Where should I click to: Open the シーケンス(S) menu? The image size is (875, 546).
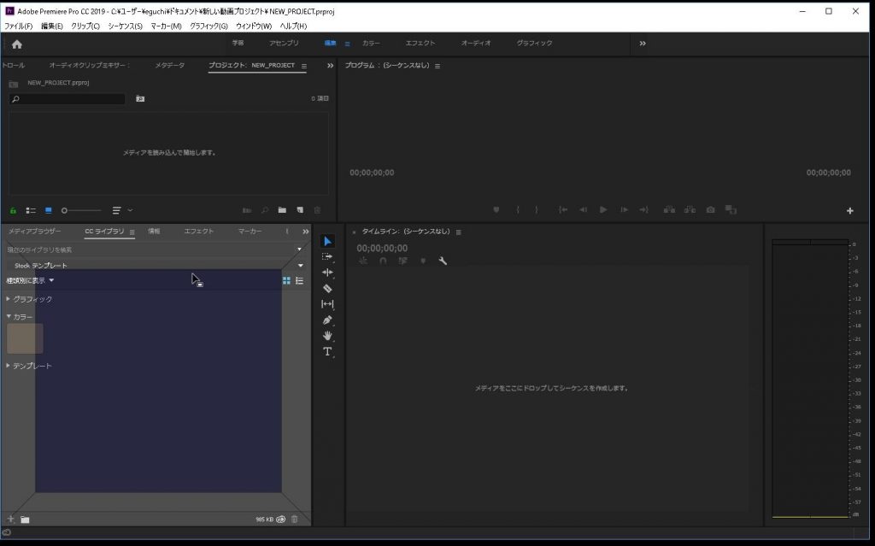point(125,26)
